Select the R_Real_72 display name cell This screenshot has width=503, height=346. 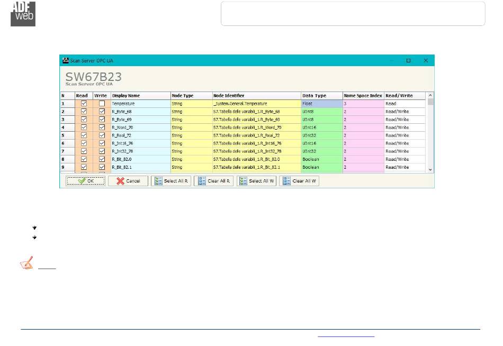coord(140,135)
